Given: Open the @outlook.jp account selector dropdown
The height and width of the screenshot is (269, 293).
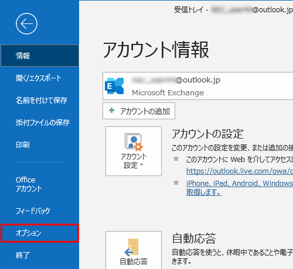Looking at the screenshot, I should [197, 86].
